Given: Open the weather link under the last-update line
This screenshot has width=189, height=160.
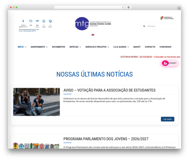Looking at the screenshot, I should coord(27,31).
